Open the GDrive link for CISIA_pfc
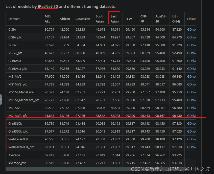This screenshot has height=174, width=214. [x=191, y=37]
